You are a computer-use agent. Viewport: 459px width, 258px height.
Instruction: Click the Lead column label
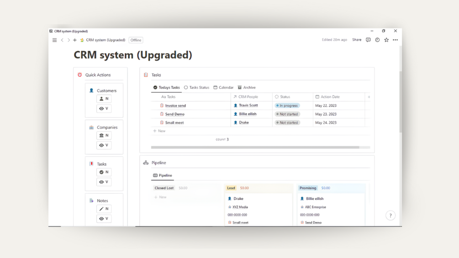coord(231,188)
